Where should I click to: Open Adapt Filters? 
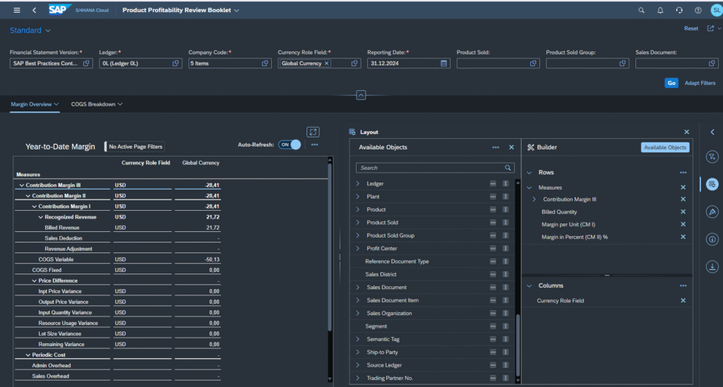[700, 83]
